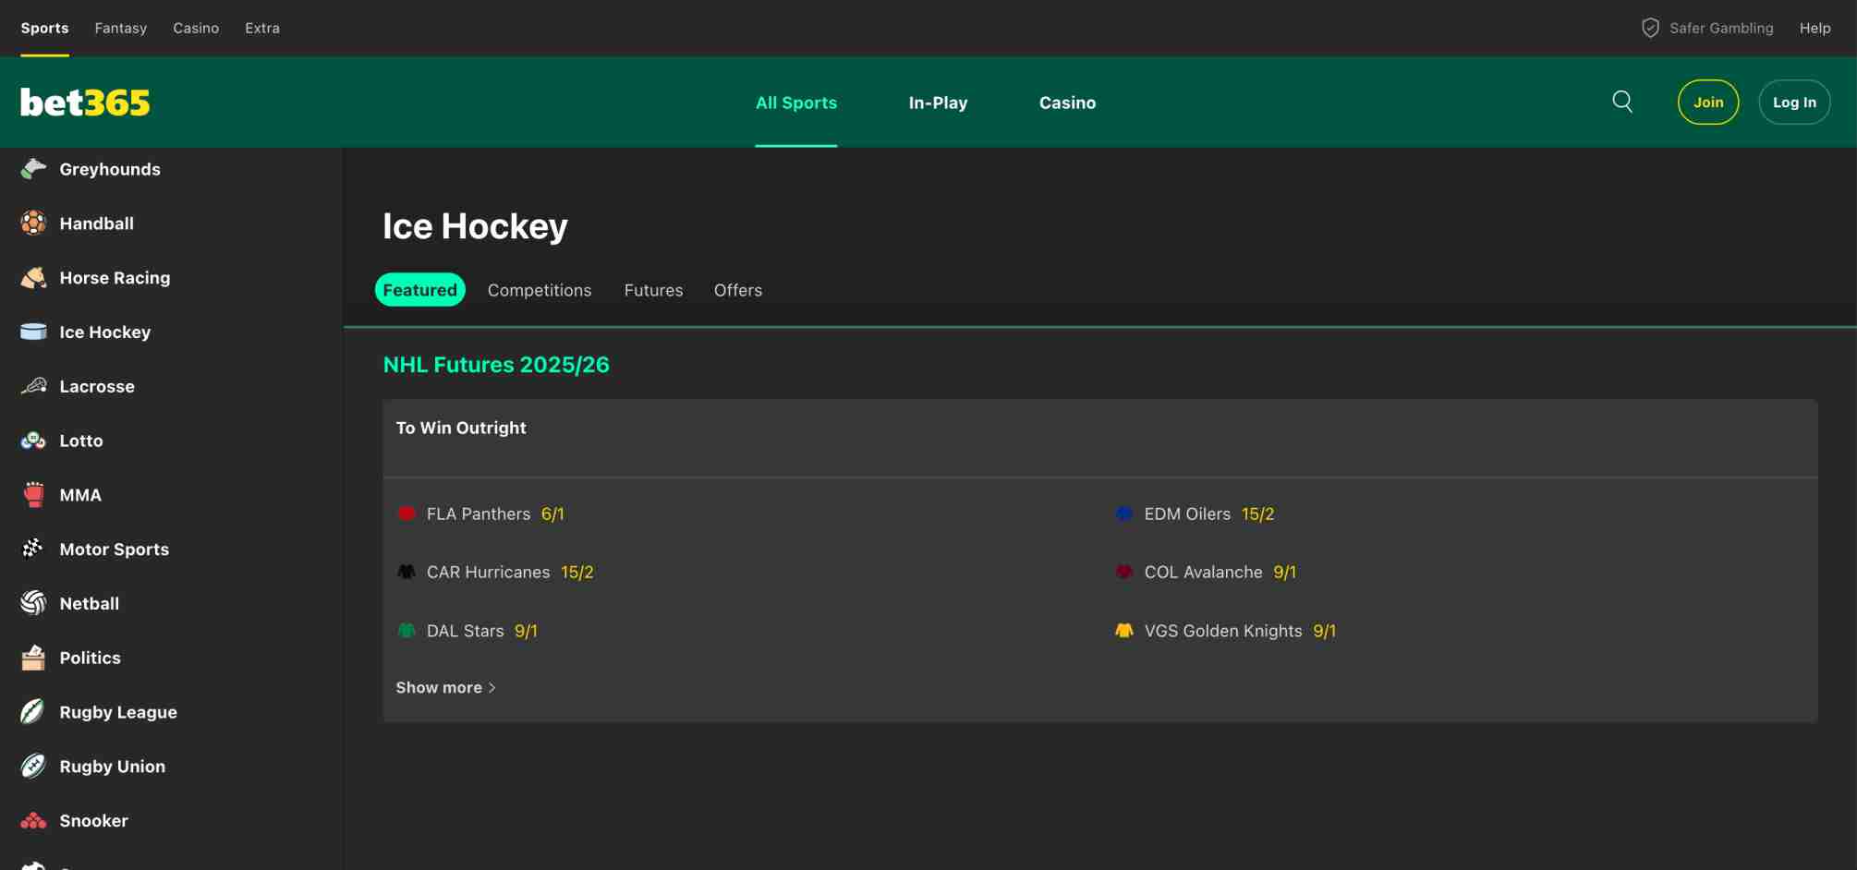Select FLA Panthers 6/1 odds

(x=552, y=514)
